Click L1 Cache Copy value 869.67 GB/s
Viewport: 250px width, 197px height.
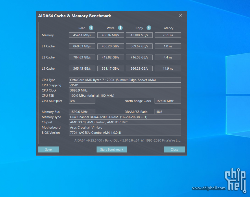[139, 46]
